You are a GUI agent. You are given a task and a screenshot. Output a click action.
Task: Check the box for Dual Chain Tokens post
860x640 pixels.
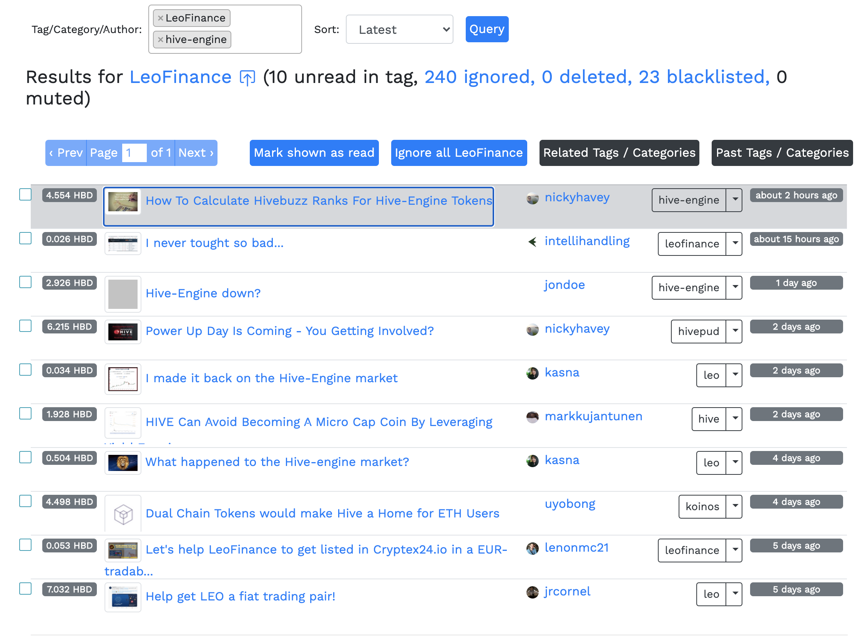[26, 501]
